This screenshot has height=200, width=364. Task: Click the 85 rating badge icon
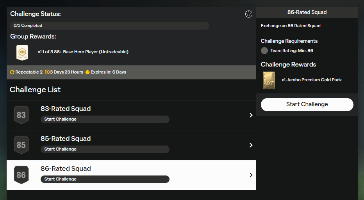click(x=21, y=145)
